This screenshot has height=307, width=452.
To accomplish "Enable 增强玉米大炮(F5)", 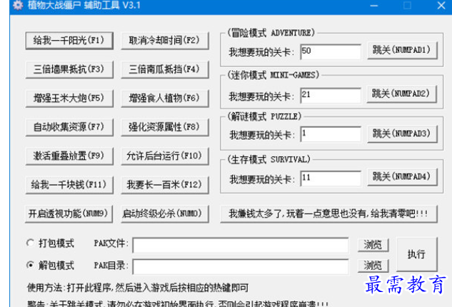I will coord(69,99).
